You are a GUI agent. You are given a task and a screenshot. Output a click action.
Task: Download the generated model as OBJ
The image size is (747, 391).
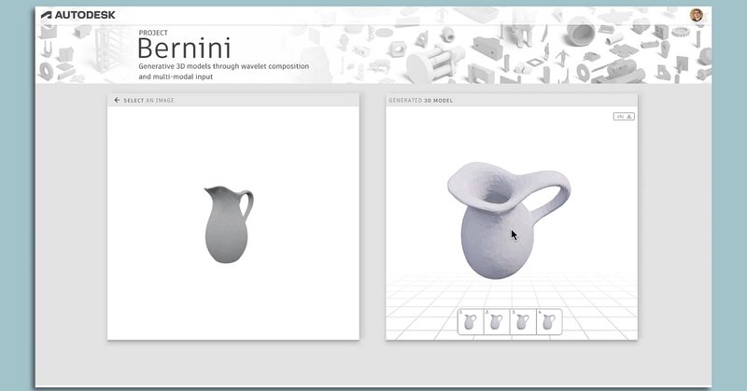(x=624, y=117)
